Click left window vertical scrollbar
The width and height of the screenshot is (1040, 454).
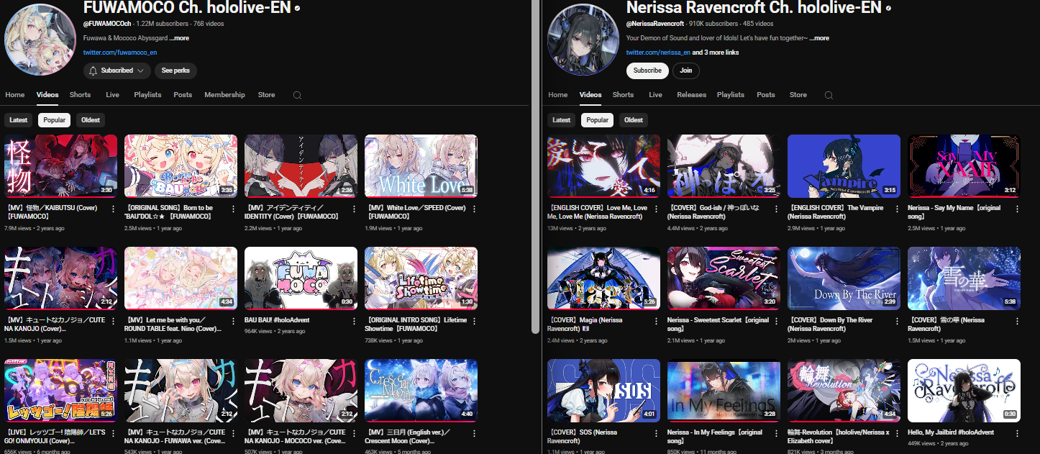534,165
